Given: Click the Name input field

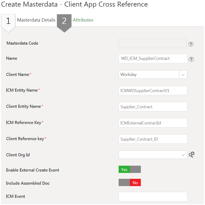Looking at the screenshot, I should click(x=153, y=58).
